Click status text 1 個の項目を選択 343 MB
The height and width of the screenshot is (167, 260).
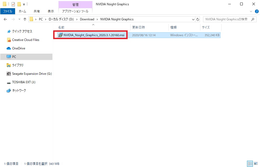click(x=42, y=164)
